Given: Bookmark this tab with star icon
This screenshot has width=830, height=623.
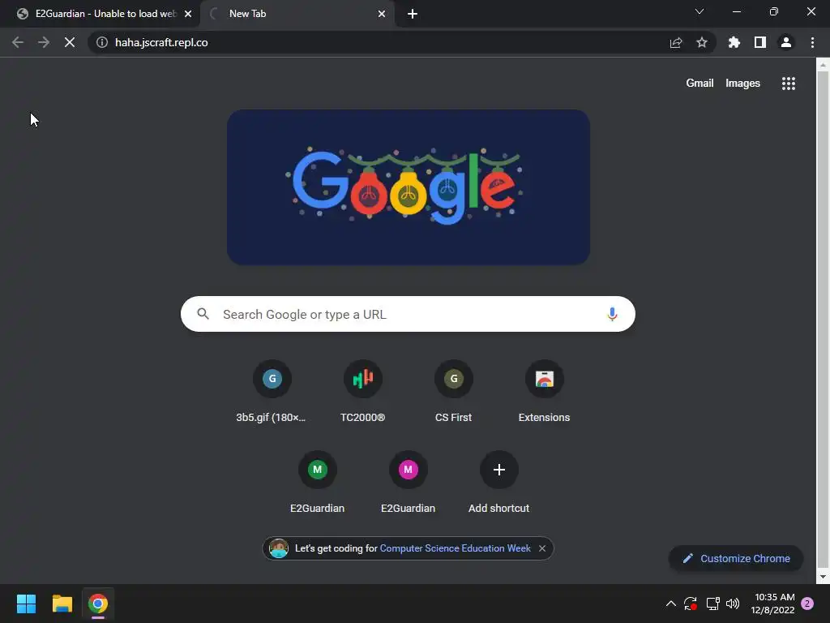Looking at the screenshot, I should pyautogui.click(x=702, y=42).
